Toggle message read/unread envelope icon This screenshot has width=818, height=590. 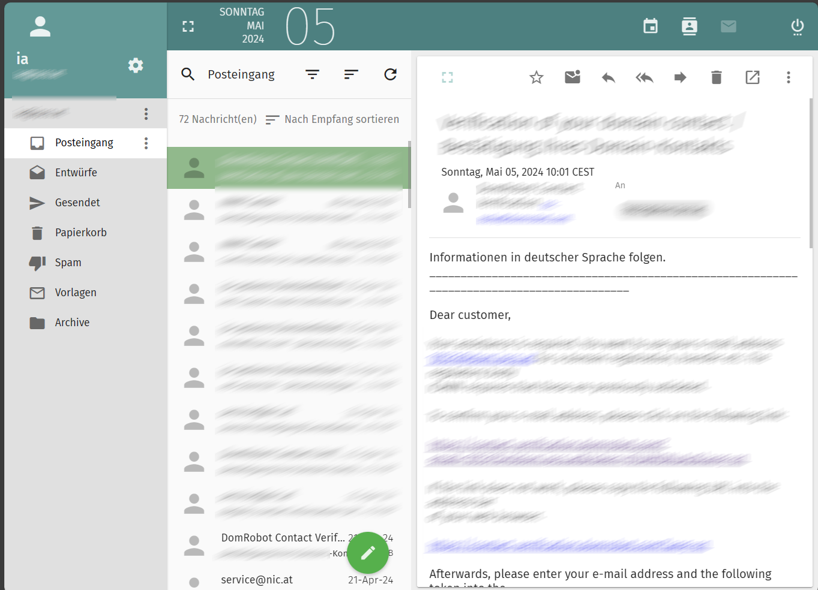coord(573,77)
